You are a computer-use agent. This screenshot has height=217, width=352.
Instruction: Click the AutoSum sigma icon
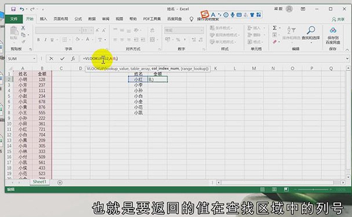click(x=275, y=28)
